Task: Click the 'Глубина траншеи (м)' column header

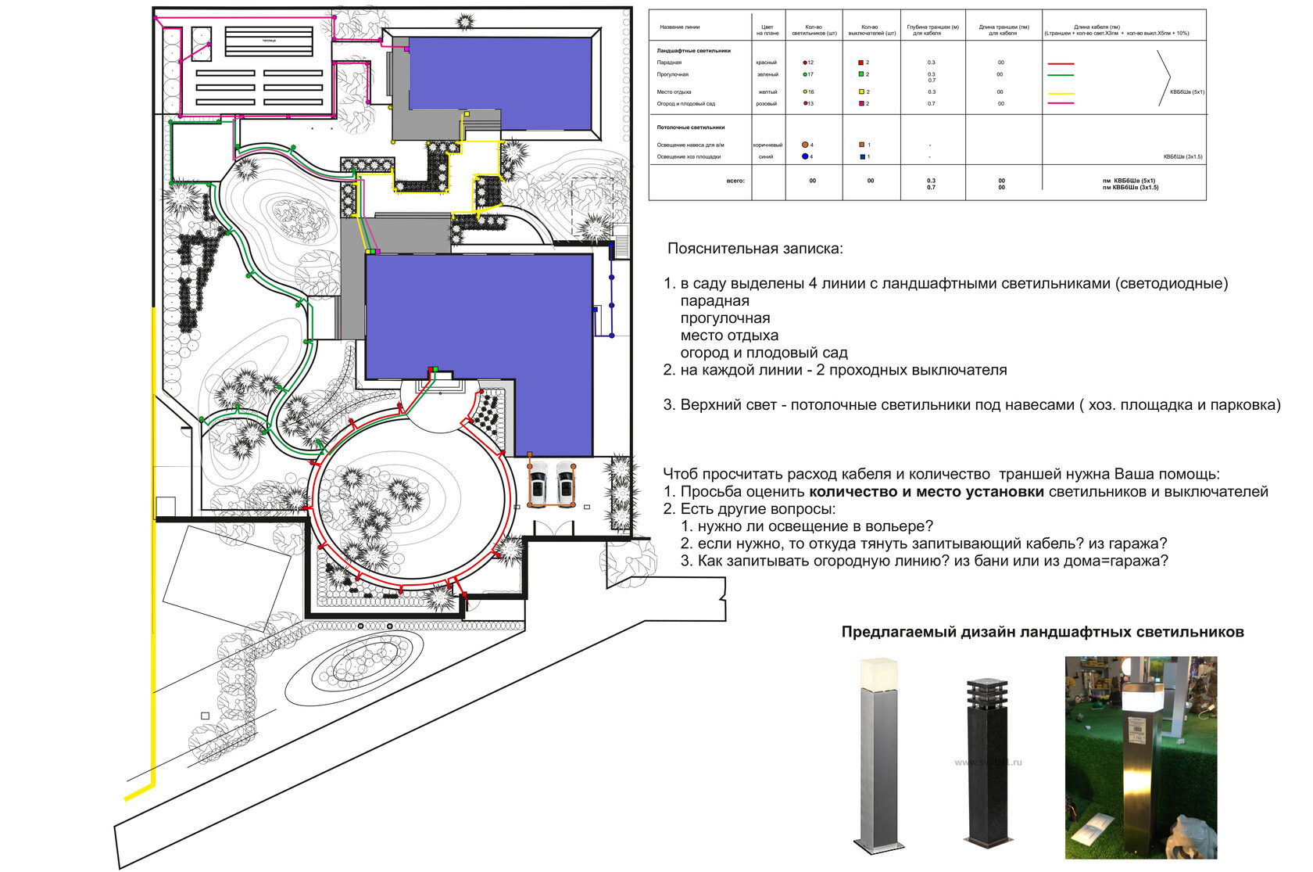Action: [933, 31]
